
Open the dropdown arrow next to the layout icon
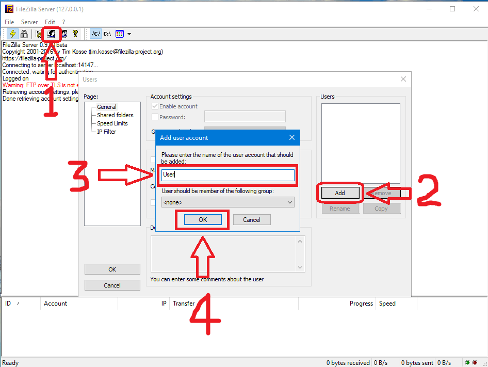[129, 34]
